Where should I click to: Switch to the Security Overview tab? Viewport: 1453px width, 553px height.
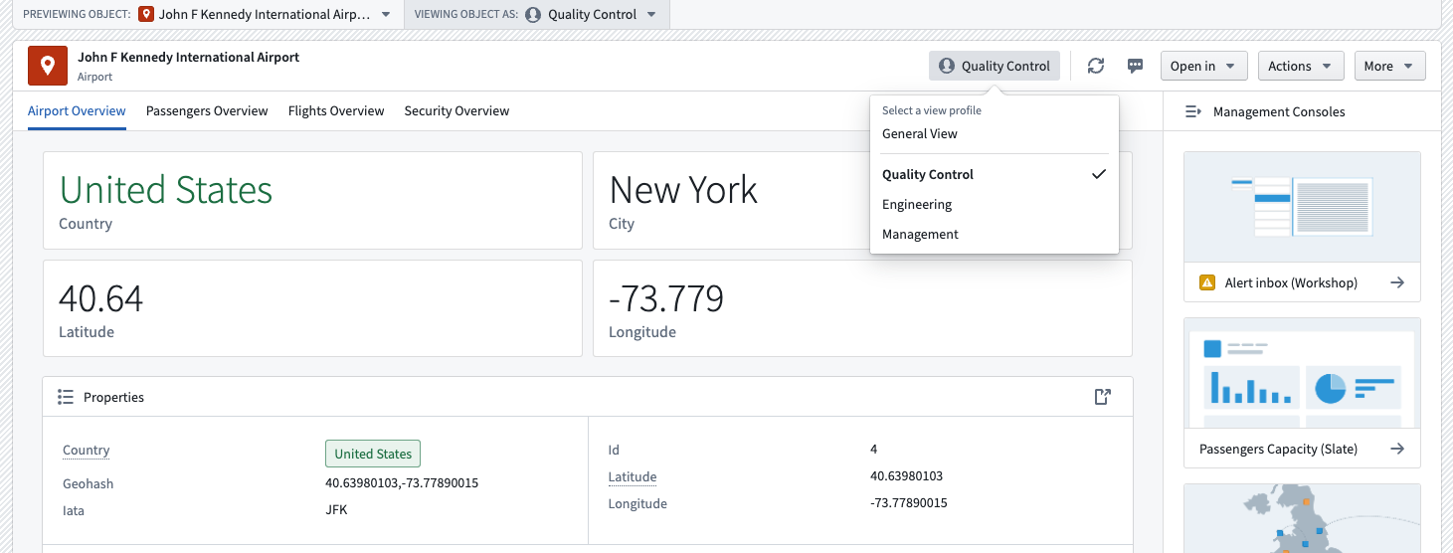tap(456, 110)
